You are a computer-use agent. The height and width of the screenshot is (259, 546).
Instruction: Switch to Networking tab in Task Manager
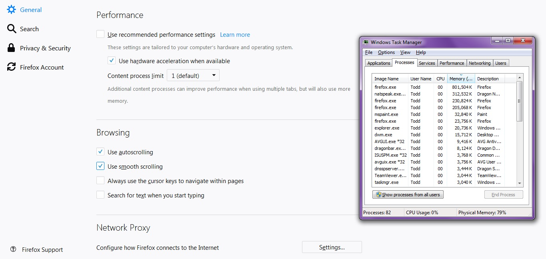480,63
